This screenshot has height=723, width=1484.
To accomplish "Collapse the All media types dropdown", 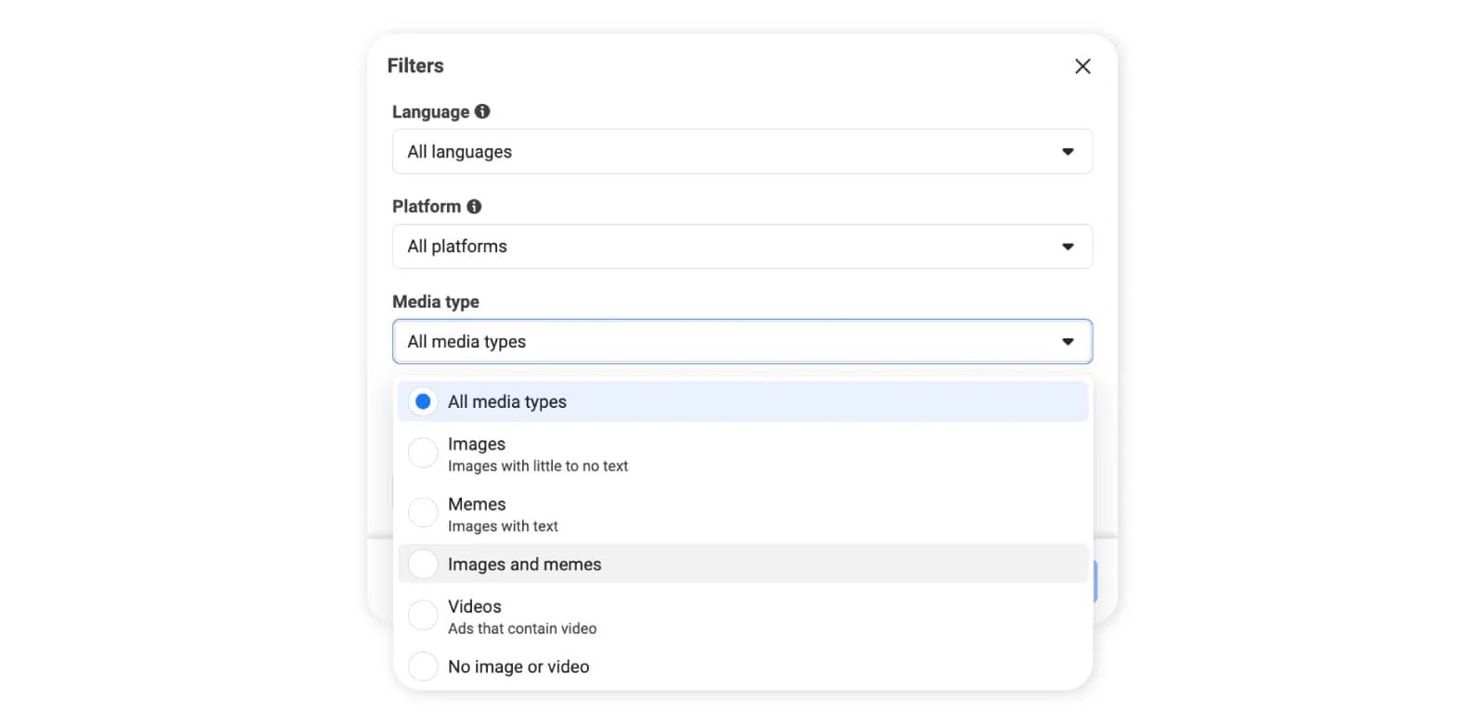I will pyautogui.click(x=742, y=341).
